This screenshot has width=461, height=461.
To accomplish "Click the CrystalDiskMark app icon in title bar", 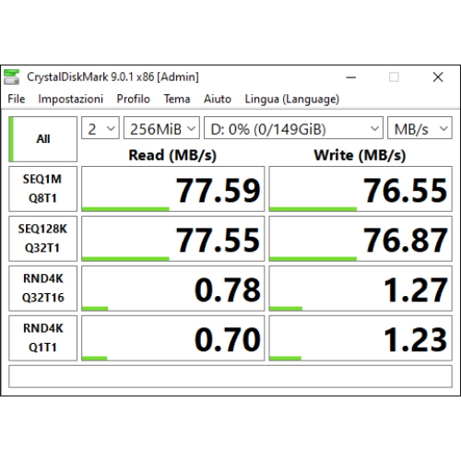I will click(11, 77).
